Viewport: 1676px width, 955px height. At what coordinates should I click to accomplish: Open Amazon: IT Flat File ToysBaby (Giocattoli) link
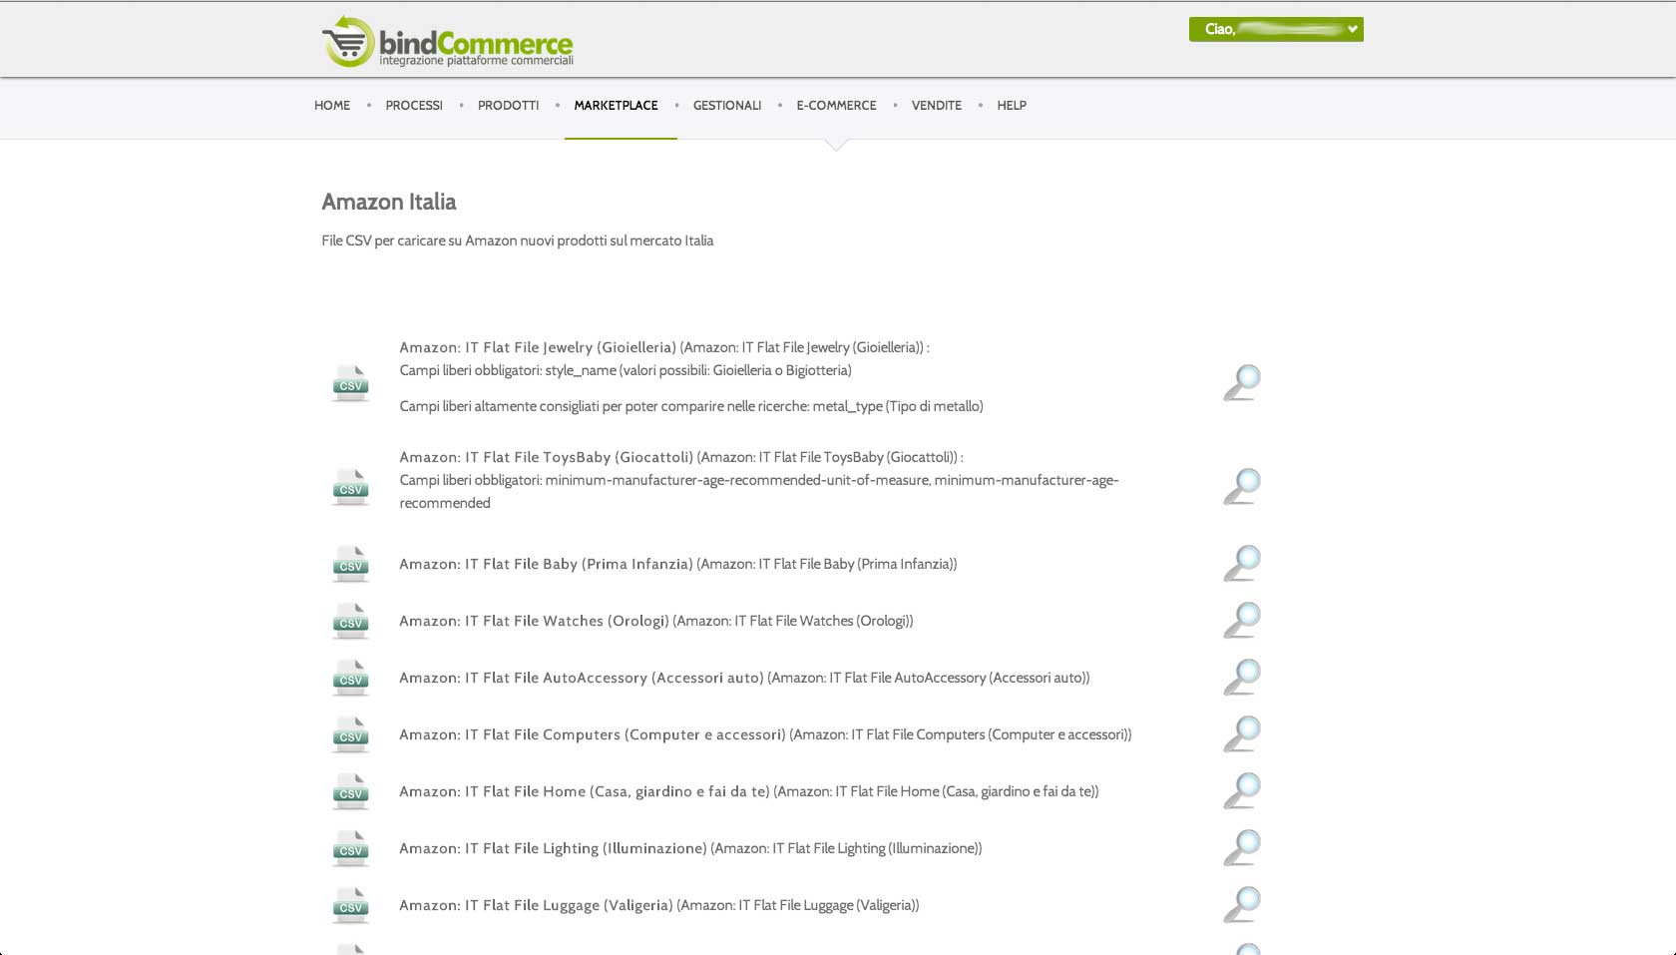point(546,457)
